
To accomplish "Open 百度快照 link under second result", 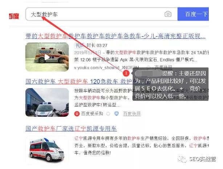I will [132, 114].
